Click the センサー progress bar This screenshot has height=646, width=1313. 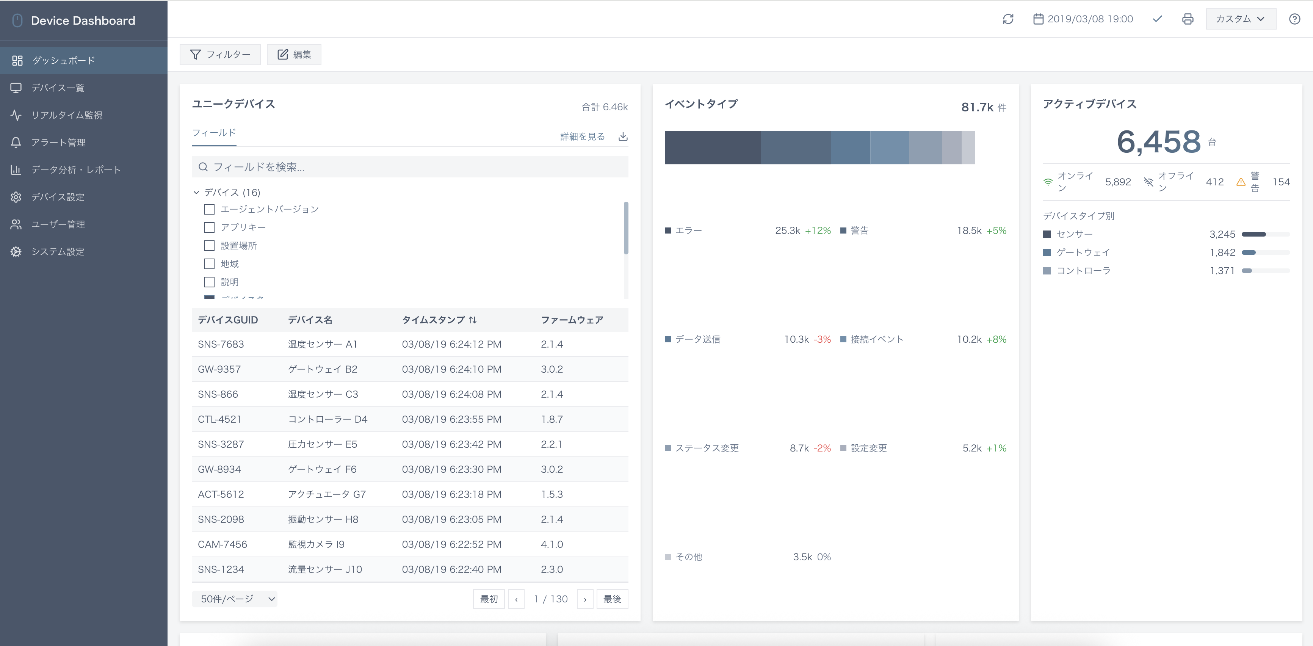(x=1265, y=234)
